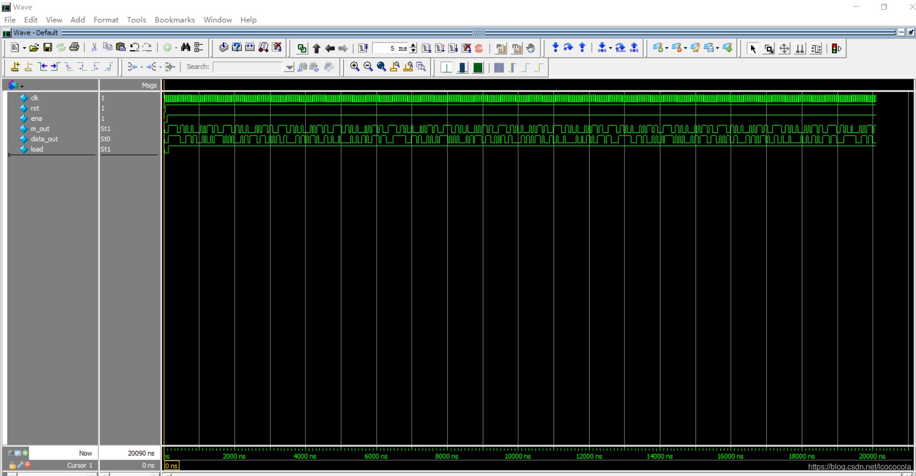
Task: Find next transition of selected signal
Action: pyautogui.click(x=55, y=67)
